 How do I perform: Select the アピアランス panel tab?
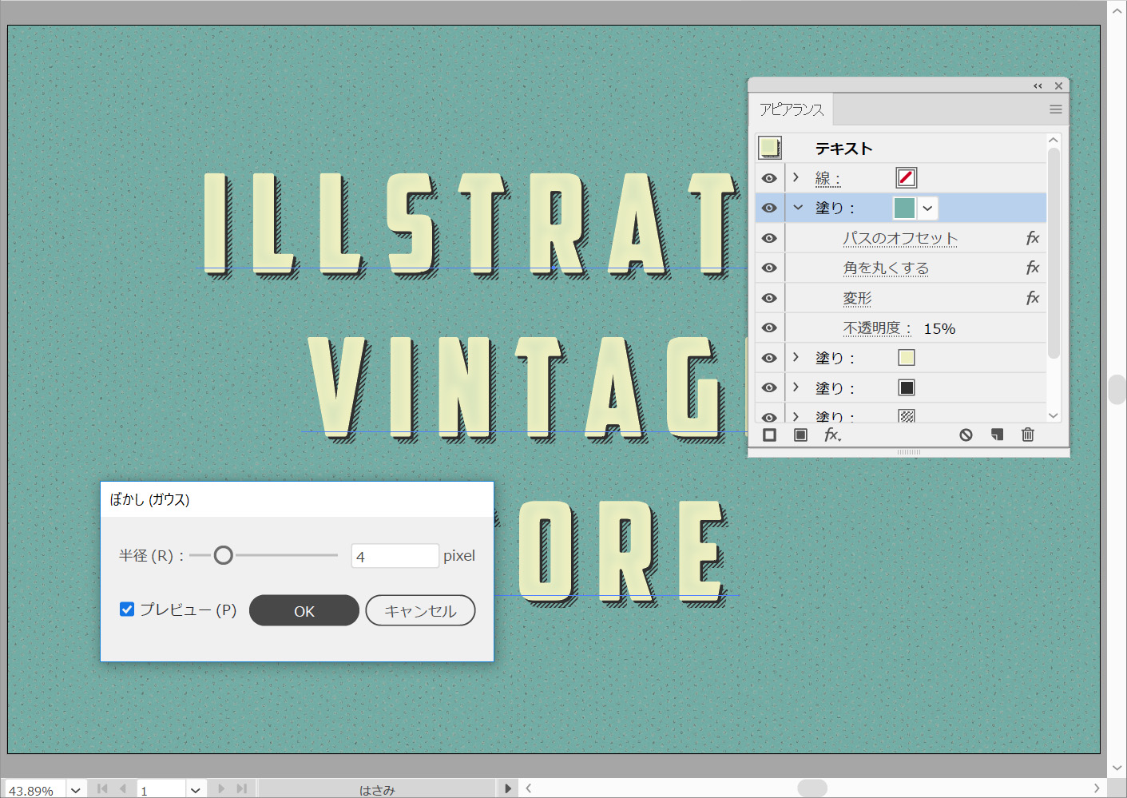791,109
